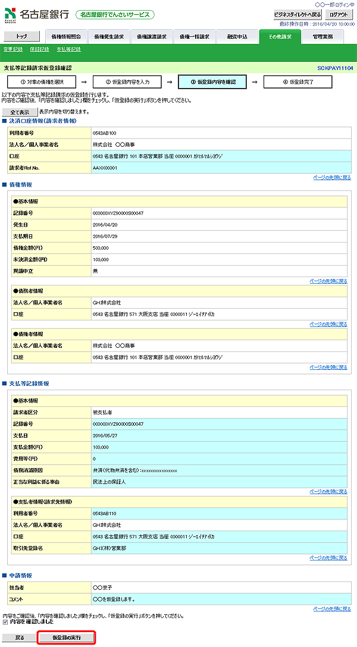The height and width of the screenshot is (647, 357).
Task: Click step ④ 仮登録完了 box
Action: pos(298,81)
